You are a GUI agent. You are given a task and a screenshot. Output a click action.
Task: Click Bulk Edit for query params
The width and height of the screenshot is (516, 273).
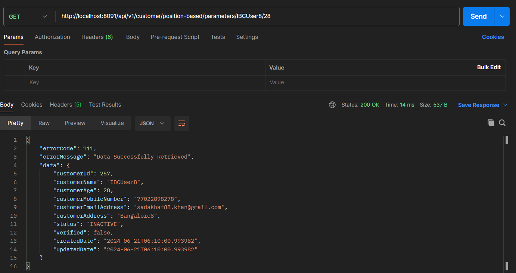[489, 67]
